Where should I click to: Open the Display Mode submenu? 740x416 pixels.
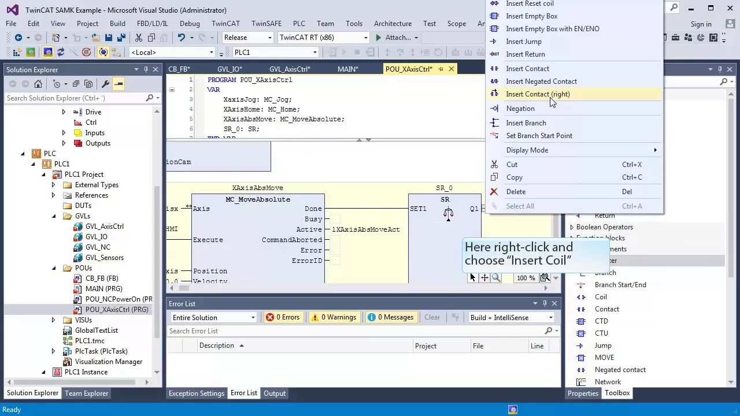(574, 150)
